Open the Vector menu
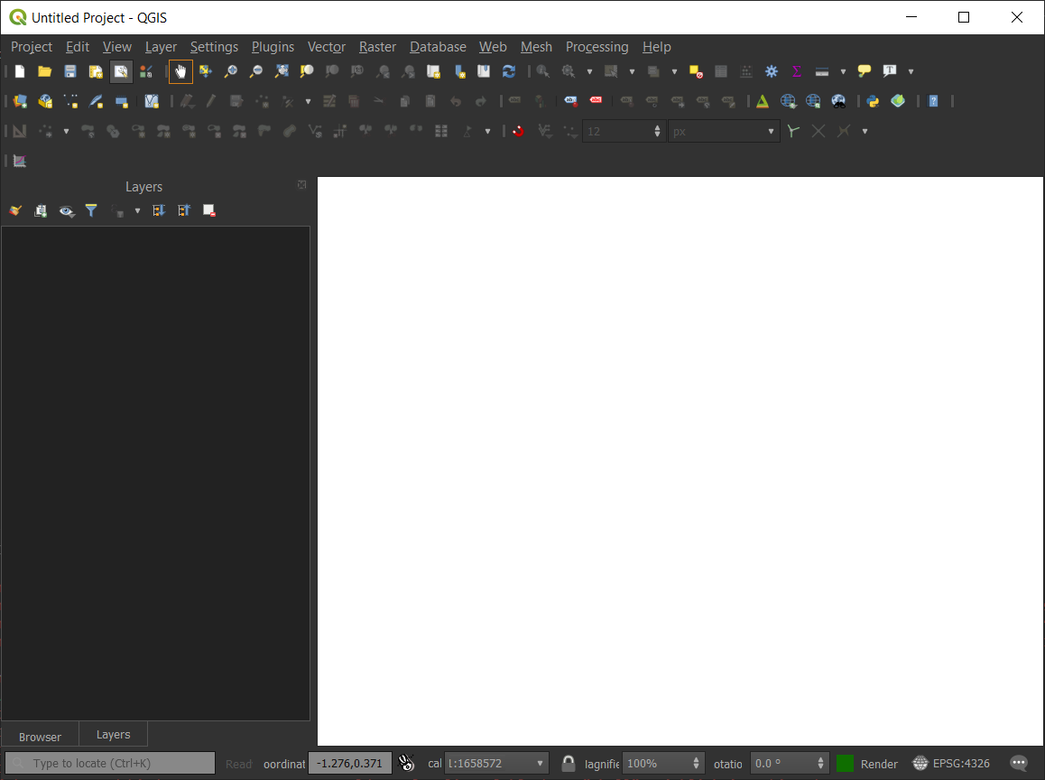This screenshot has height=780, width=1045. click(x=326, y=46)
